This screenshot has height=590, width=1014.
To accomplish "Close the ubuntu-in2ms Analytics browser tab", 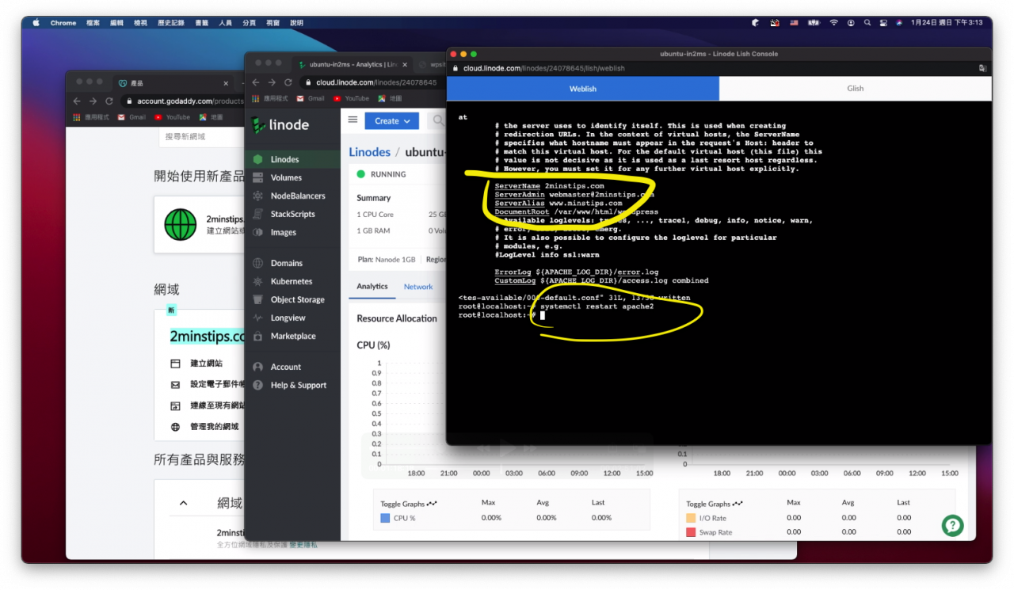I will pyautogui.click(x=405, y=65).
